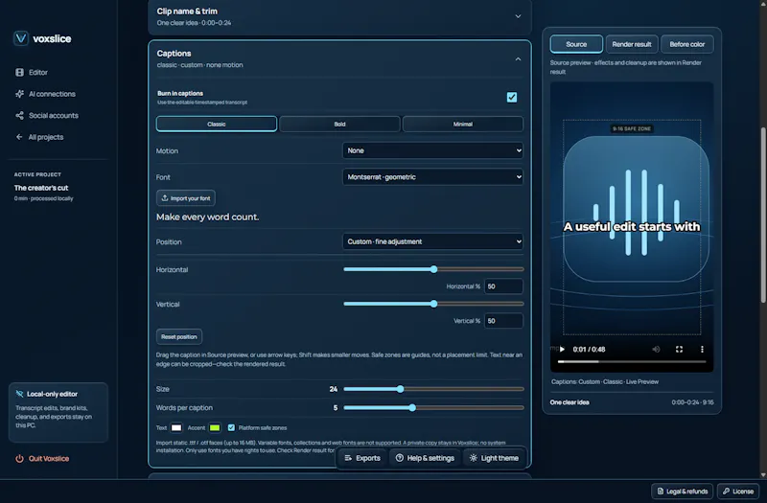767x503 pixels.
Task: Select The creator's cut active project
Action: tap(41, 188)
